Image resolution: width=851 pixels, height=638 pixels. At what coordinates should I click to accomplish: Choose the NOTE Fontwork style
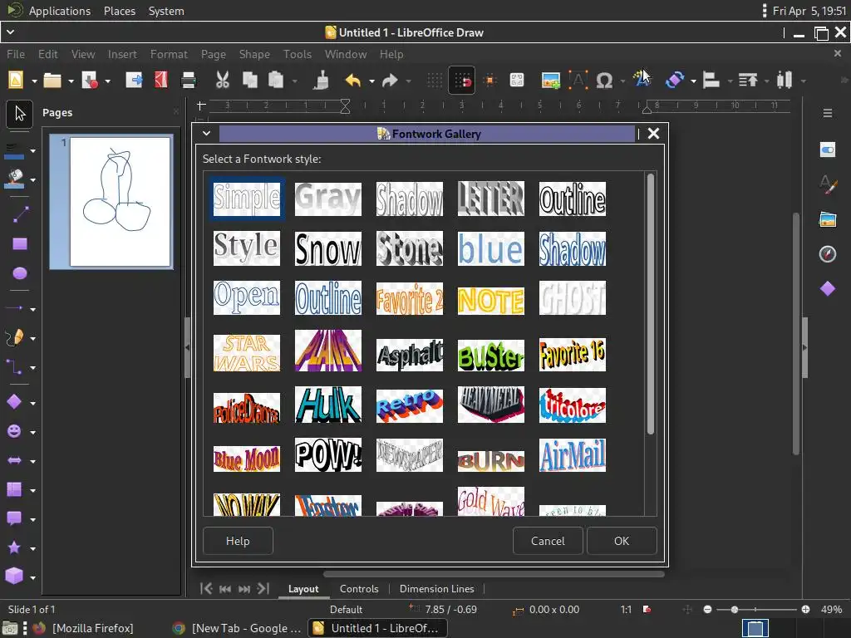coord(490,300)
